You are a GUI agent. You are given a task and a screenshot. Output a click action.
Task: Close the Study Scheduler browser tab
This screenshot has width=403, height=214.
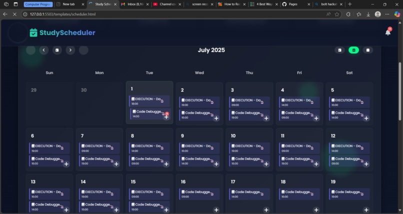[x=115, y=4]
